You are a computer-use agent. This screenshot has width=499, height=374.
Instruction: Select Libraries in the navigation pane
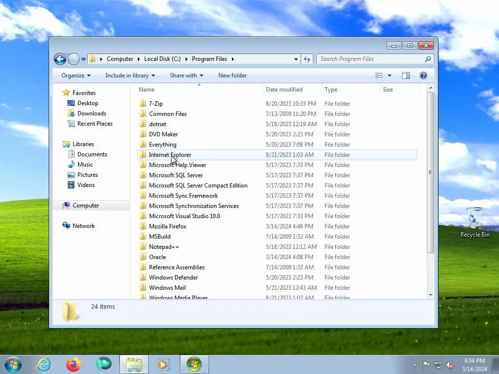(83, 144)
